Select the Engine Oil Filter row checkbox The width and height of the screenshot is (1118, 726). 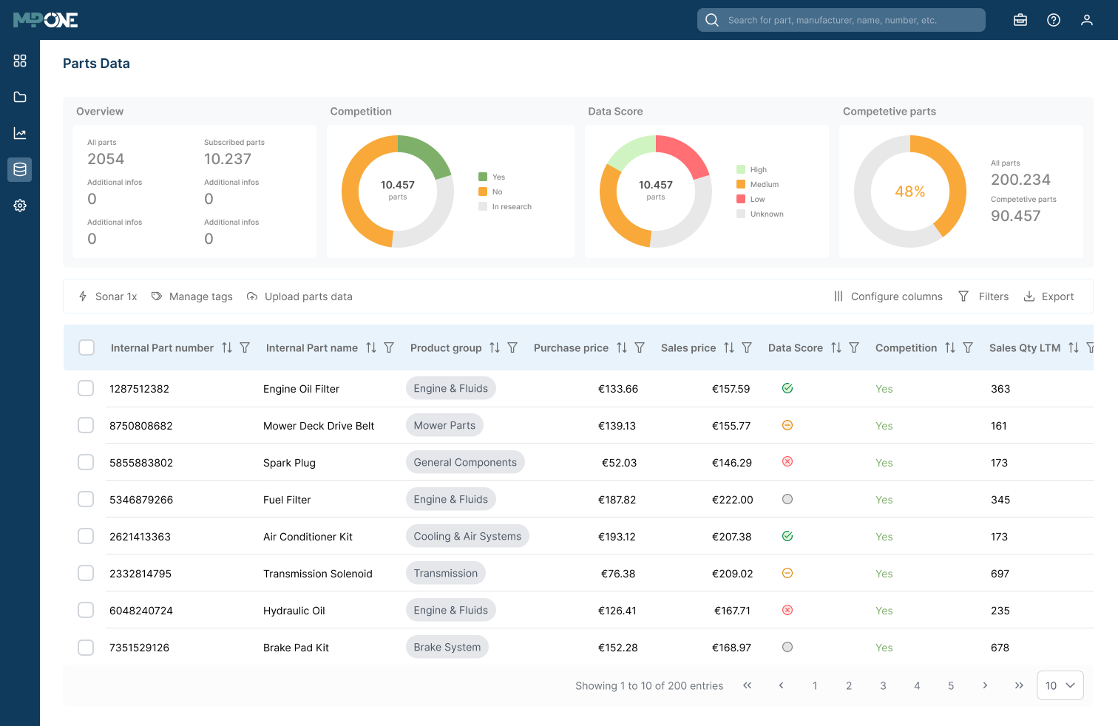point(86,388)
